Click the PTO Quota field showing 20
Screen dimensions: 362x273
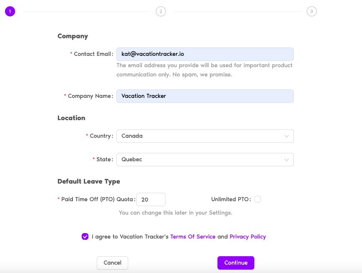click(151, 199)
